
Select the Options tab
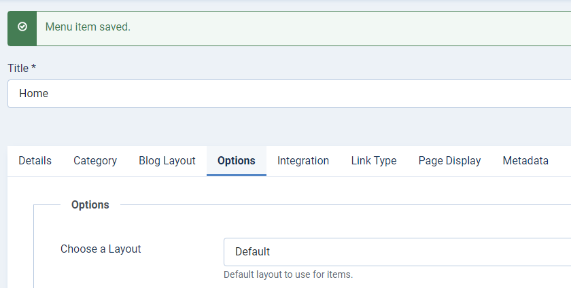pyautogui.click(x=237, y=161)
